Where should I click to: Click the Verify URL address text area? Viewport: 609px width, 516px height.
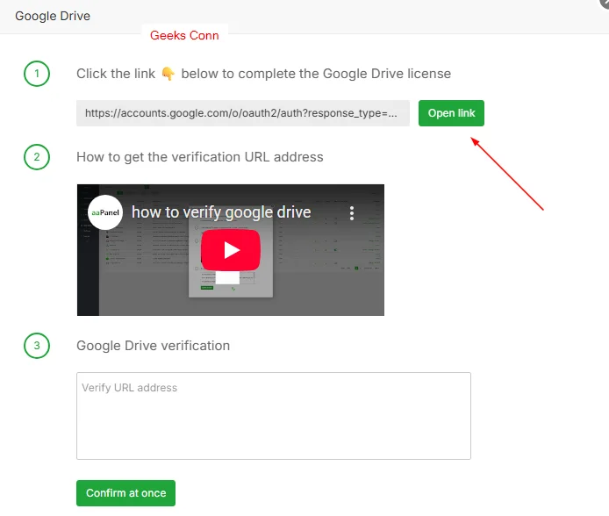tap(274, 416)
